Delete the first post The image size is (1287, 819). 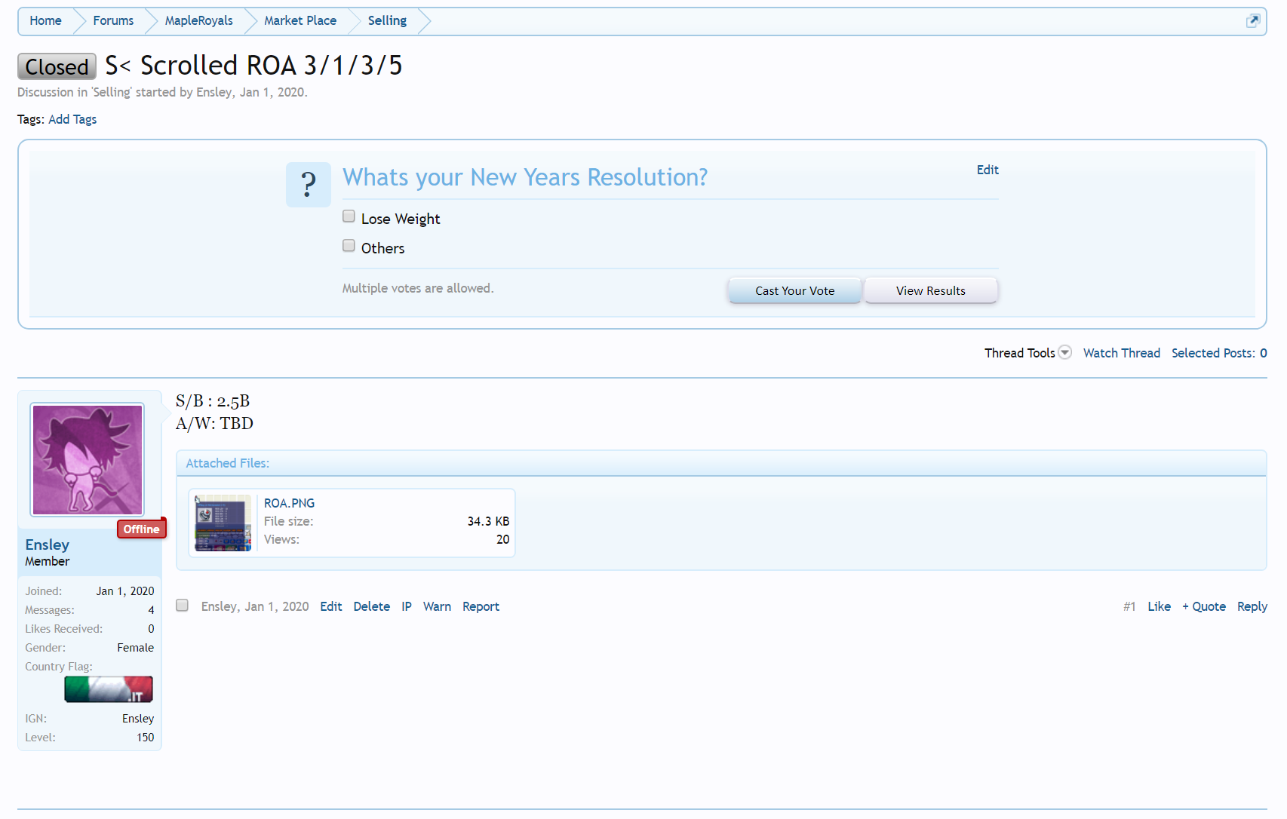pos(372,606)
